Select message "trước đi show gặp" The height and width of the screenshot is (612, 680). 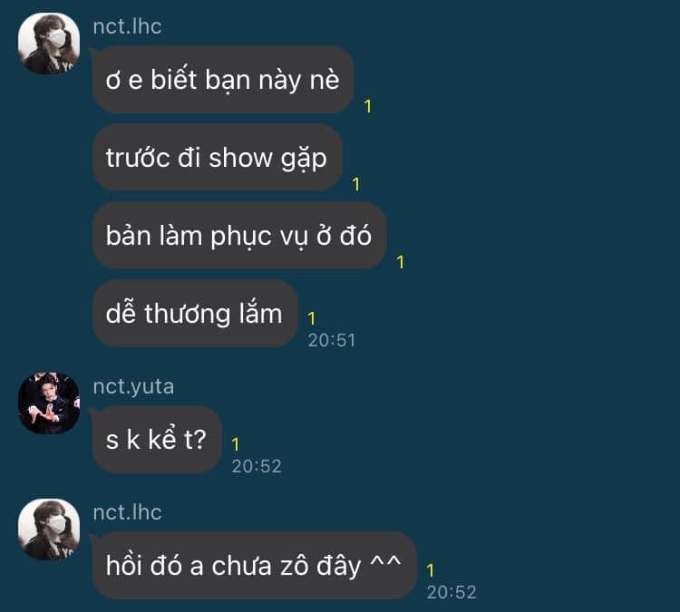[x=218, y=157]
